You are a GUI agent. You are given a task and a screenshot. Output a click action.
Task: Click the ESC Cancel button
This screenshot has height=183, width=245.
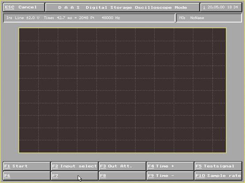(24, 7)
